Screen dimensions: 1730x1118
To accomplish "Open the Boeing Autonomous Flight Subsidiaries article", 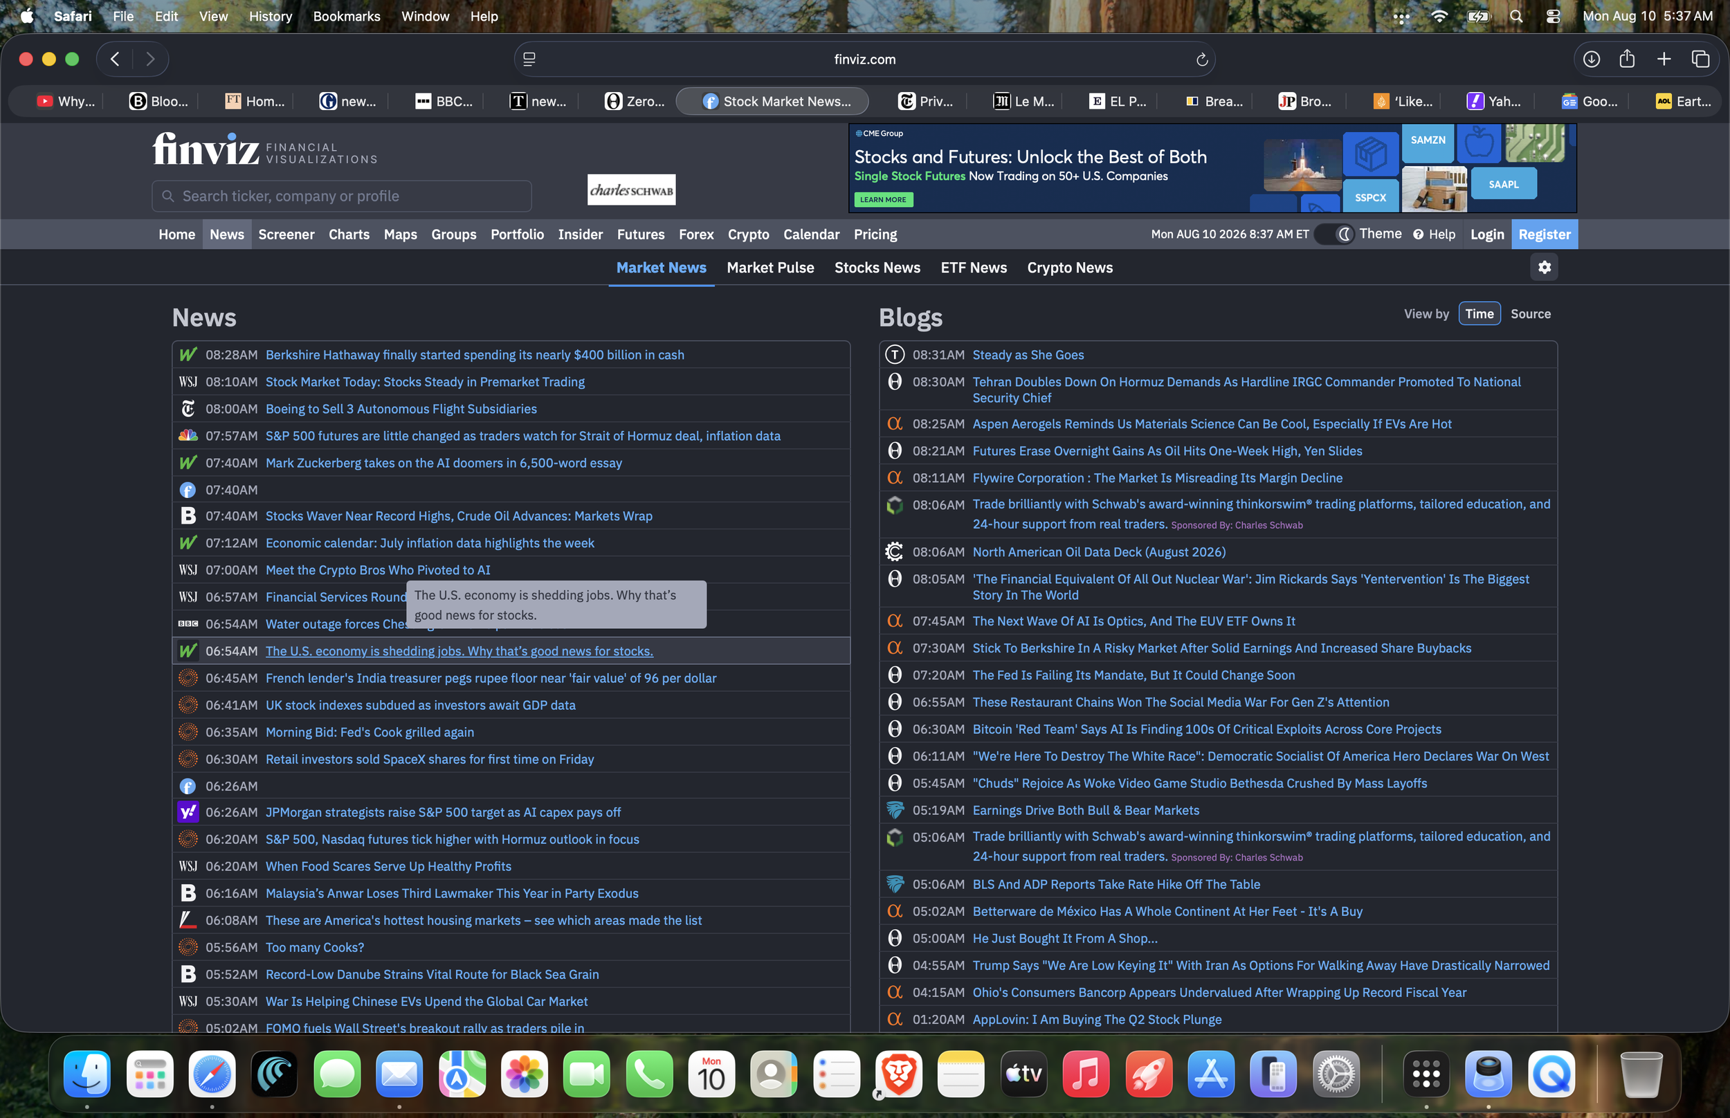I will coord(401,410).
